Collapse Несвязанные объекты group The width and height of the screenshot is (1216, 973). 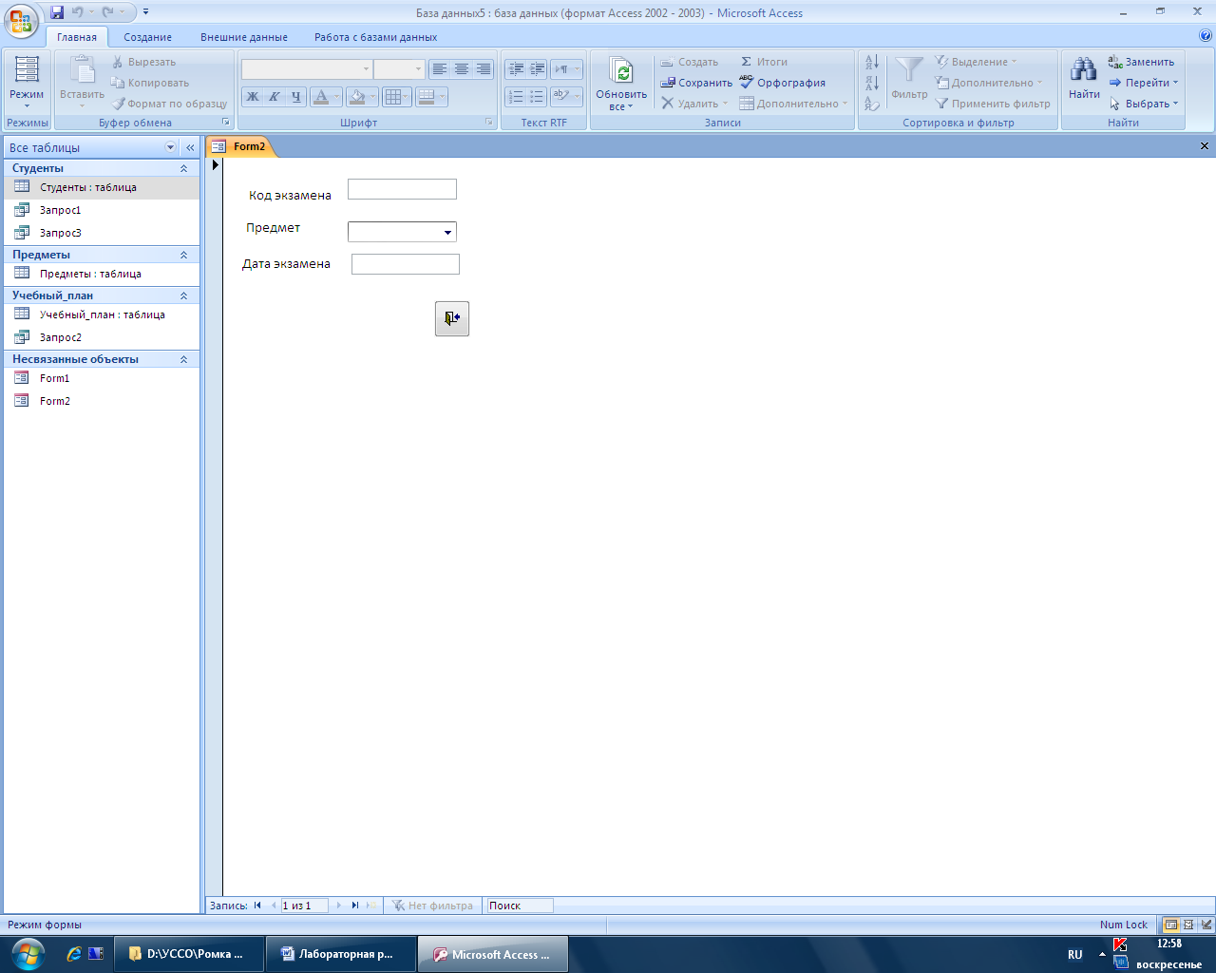pos(184,359)
